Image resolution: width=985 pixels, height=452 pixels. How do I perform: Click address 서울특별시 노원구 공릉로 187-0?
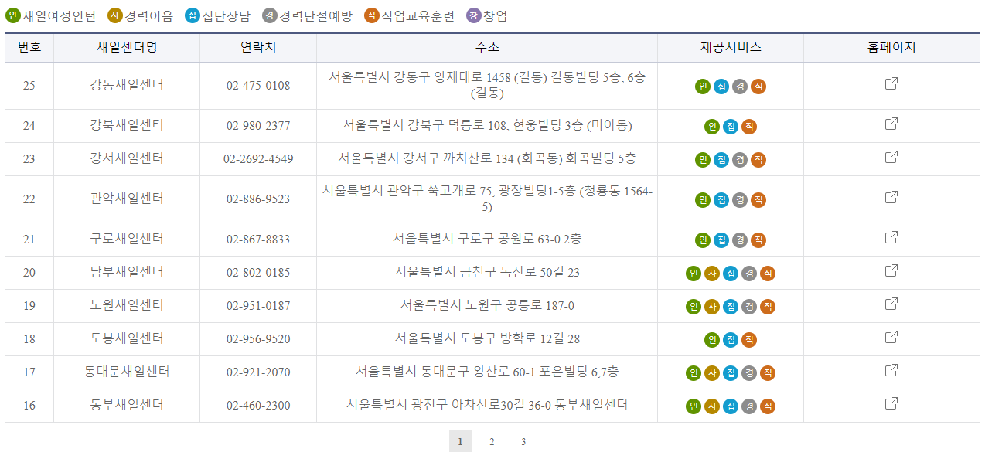click(x=487, y=305)
